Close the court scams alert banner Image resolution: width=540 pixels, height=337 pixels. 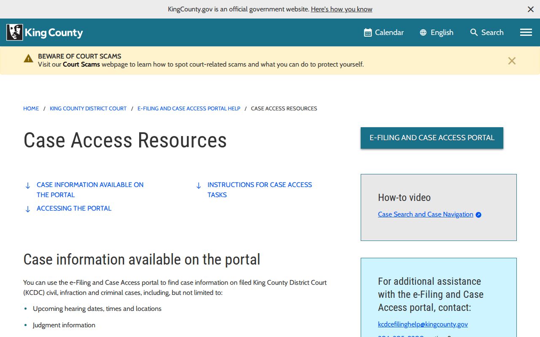pos(512,61)
